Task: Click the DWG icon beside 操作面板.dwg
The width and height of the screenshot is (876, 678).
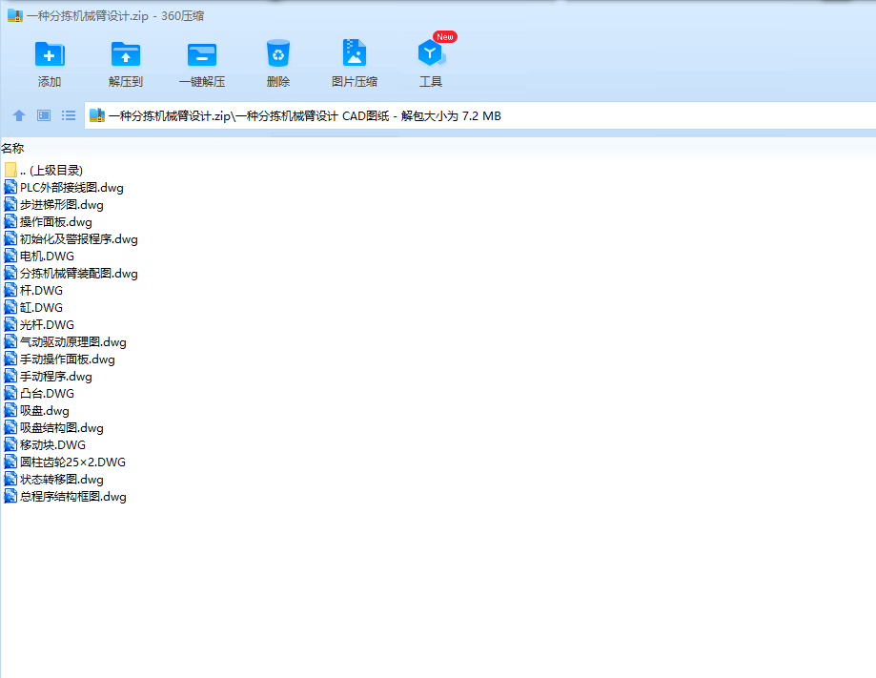Action: pos(10,221)
